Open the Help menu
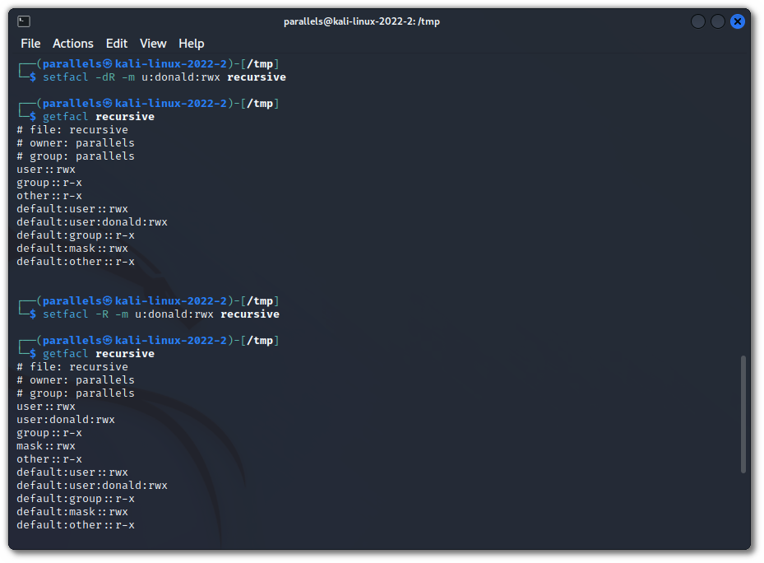Screen dimensions: 764x563 192,44
